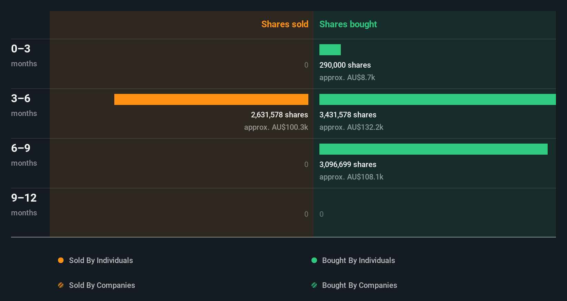The image size is (567, 301).
Task: Select the Bought By Individuals legend label
Action: [358, 260]
